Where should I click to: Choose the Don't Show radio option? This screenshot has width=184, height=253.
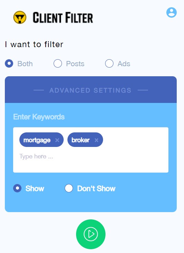(69, 188)
